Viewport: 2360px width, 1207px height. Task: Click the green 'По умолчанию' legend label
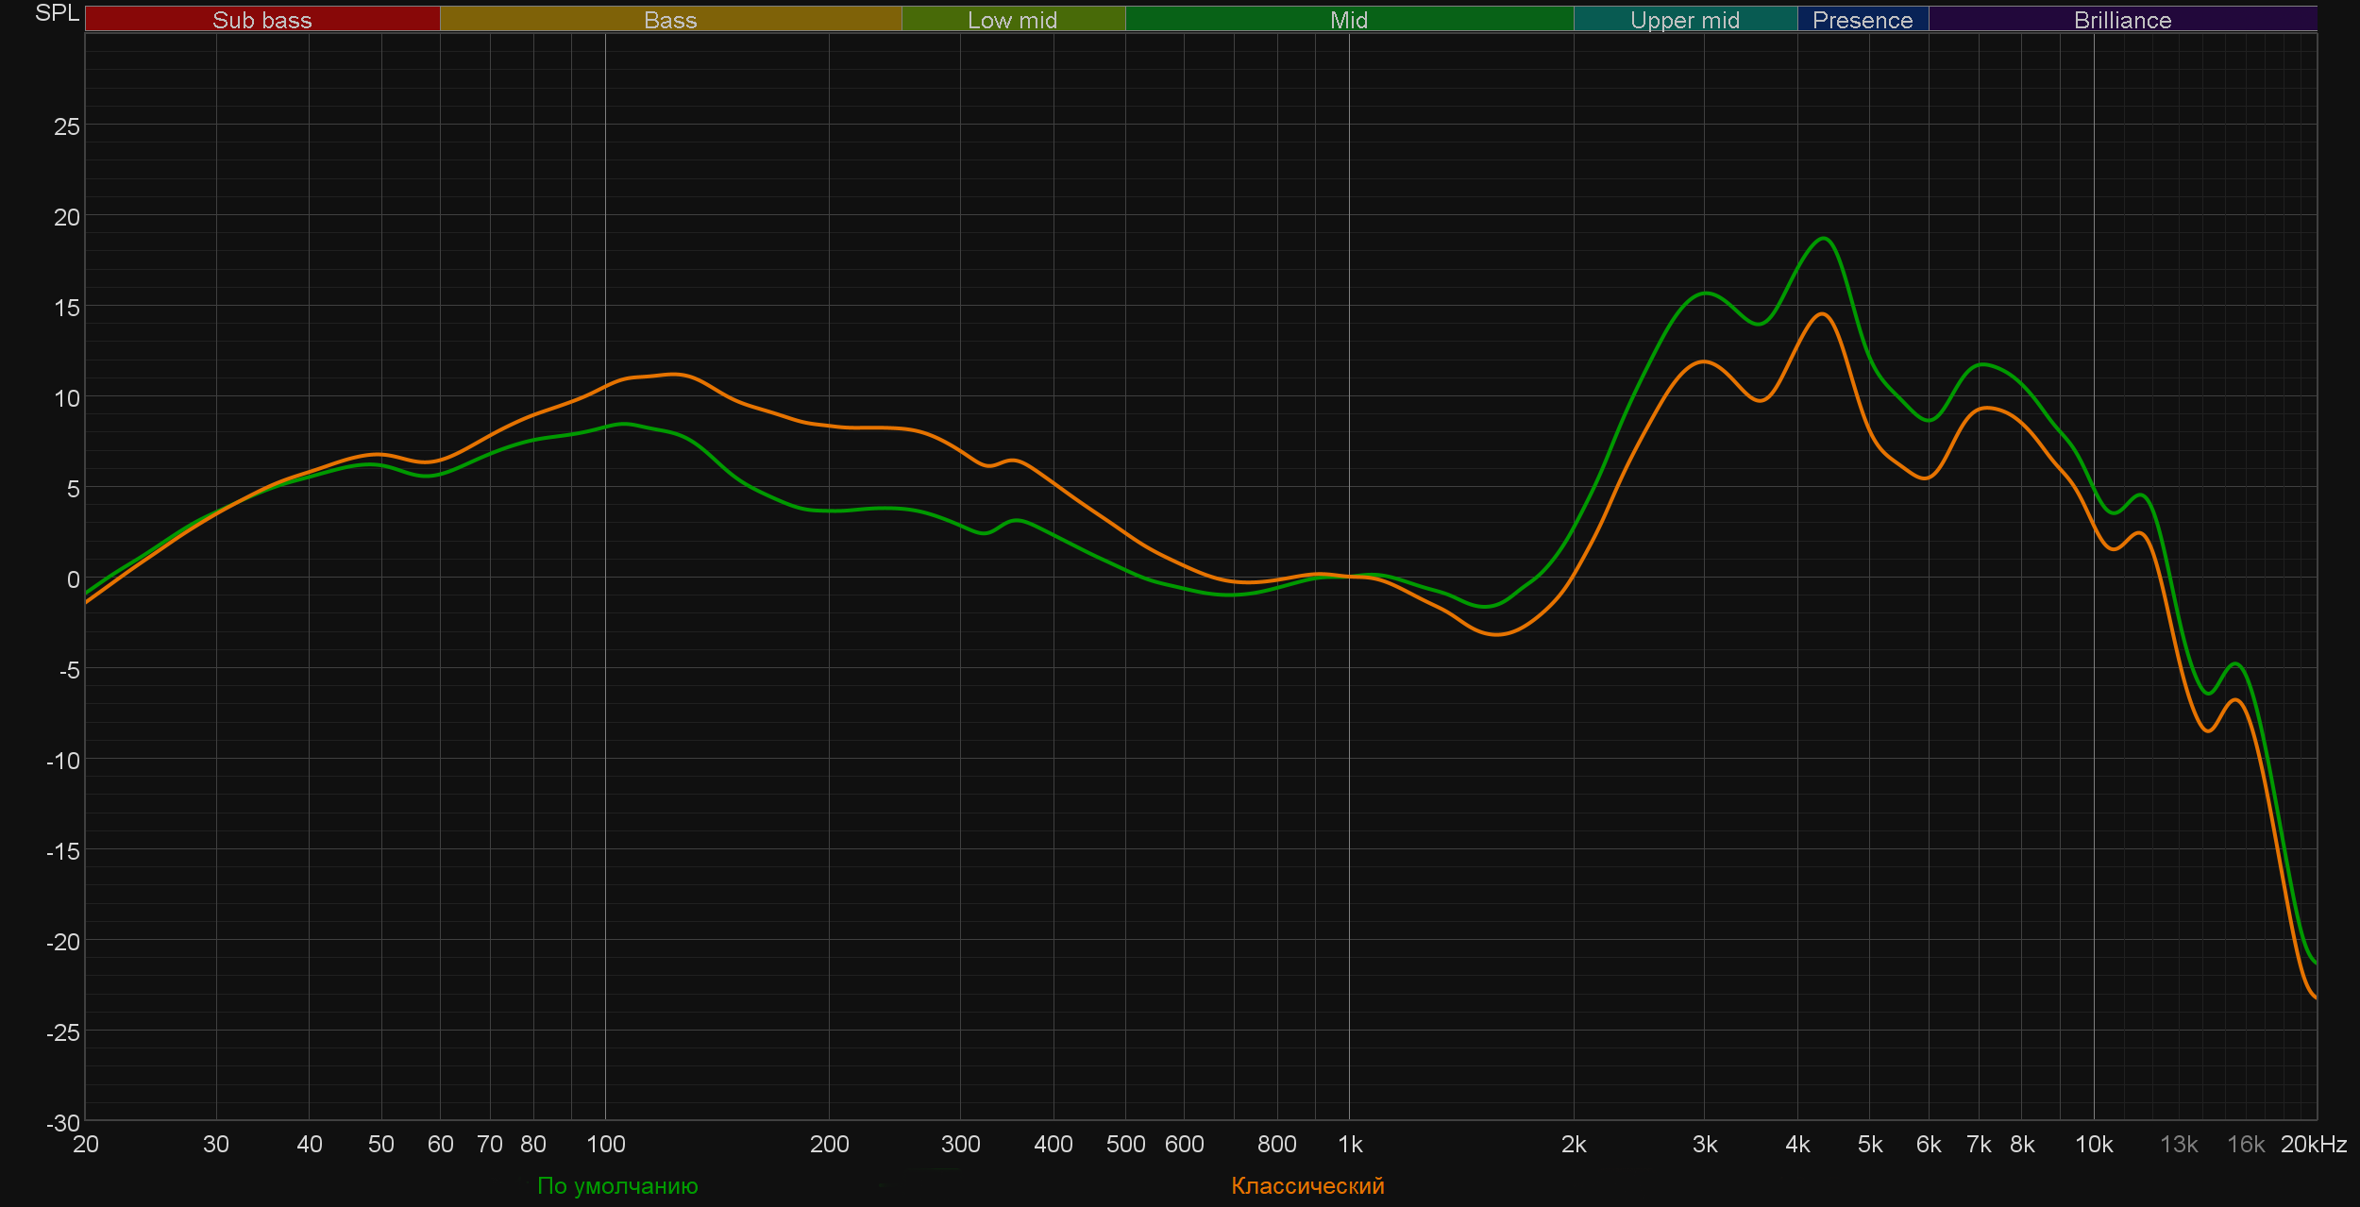[x=617, y=1185]
